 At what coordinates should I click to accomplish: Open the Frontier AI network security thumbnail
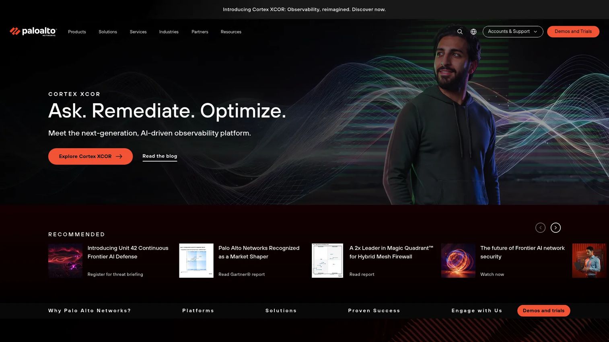point(458,260)
